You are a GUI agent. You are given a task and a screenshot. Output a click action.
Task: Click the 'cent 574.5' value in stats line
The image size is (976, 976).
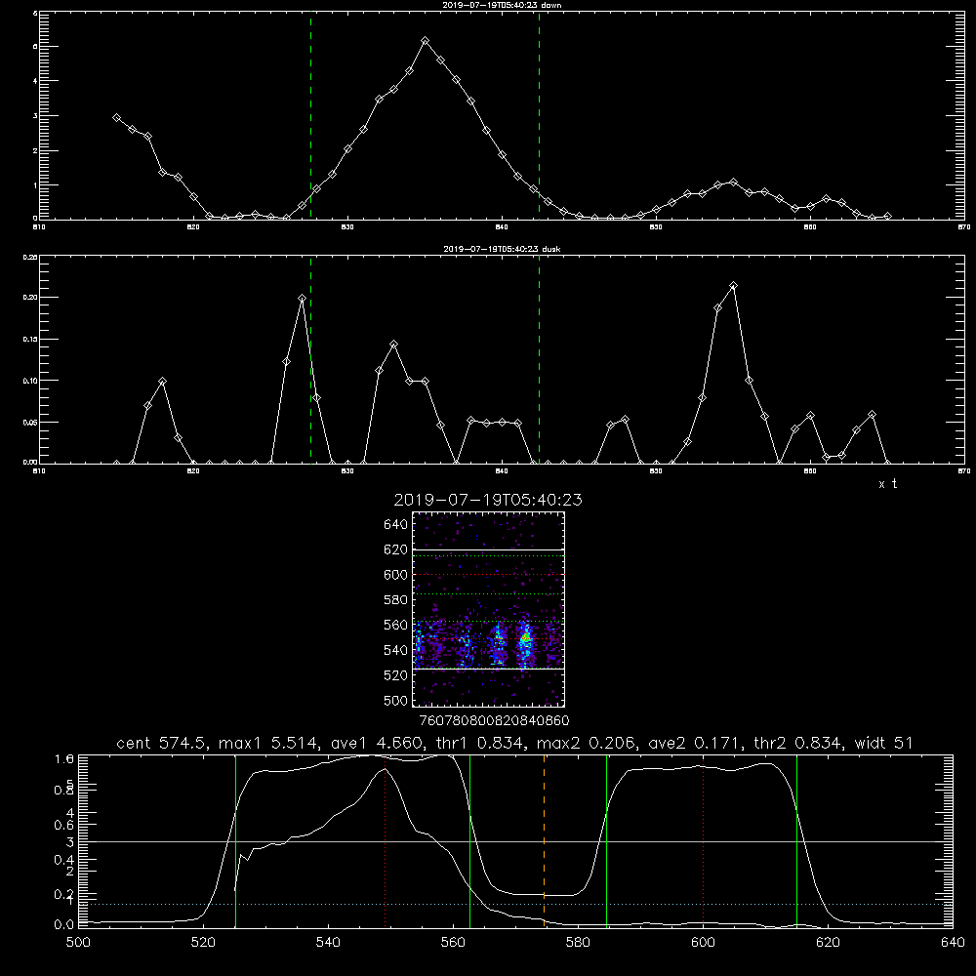point(161,743)
